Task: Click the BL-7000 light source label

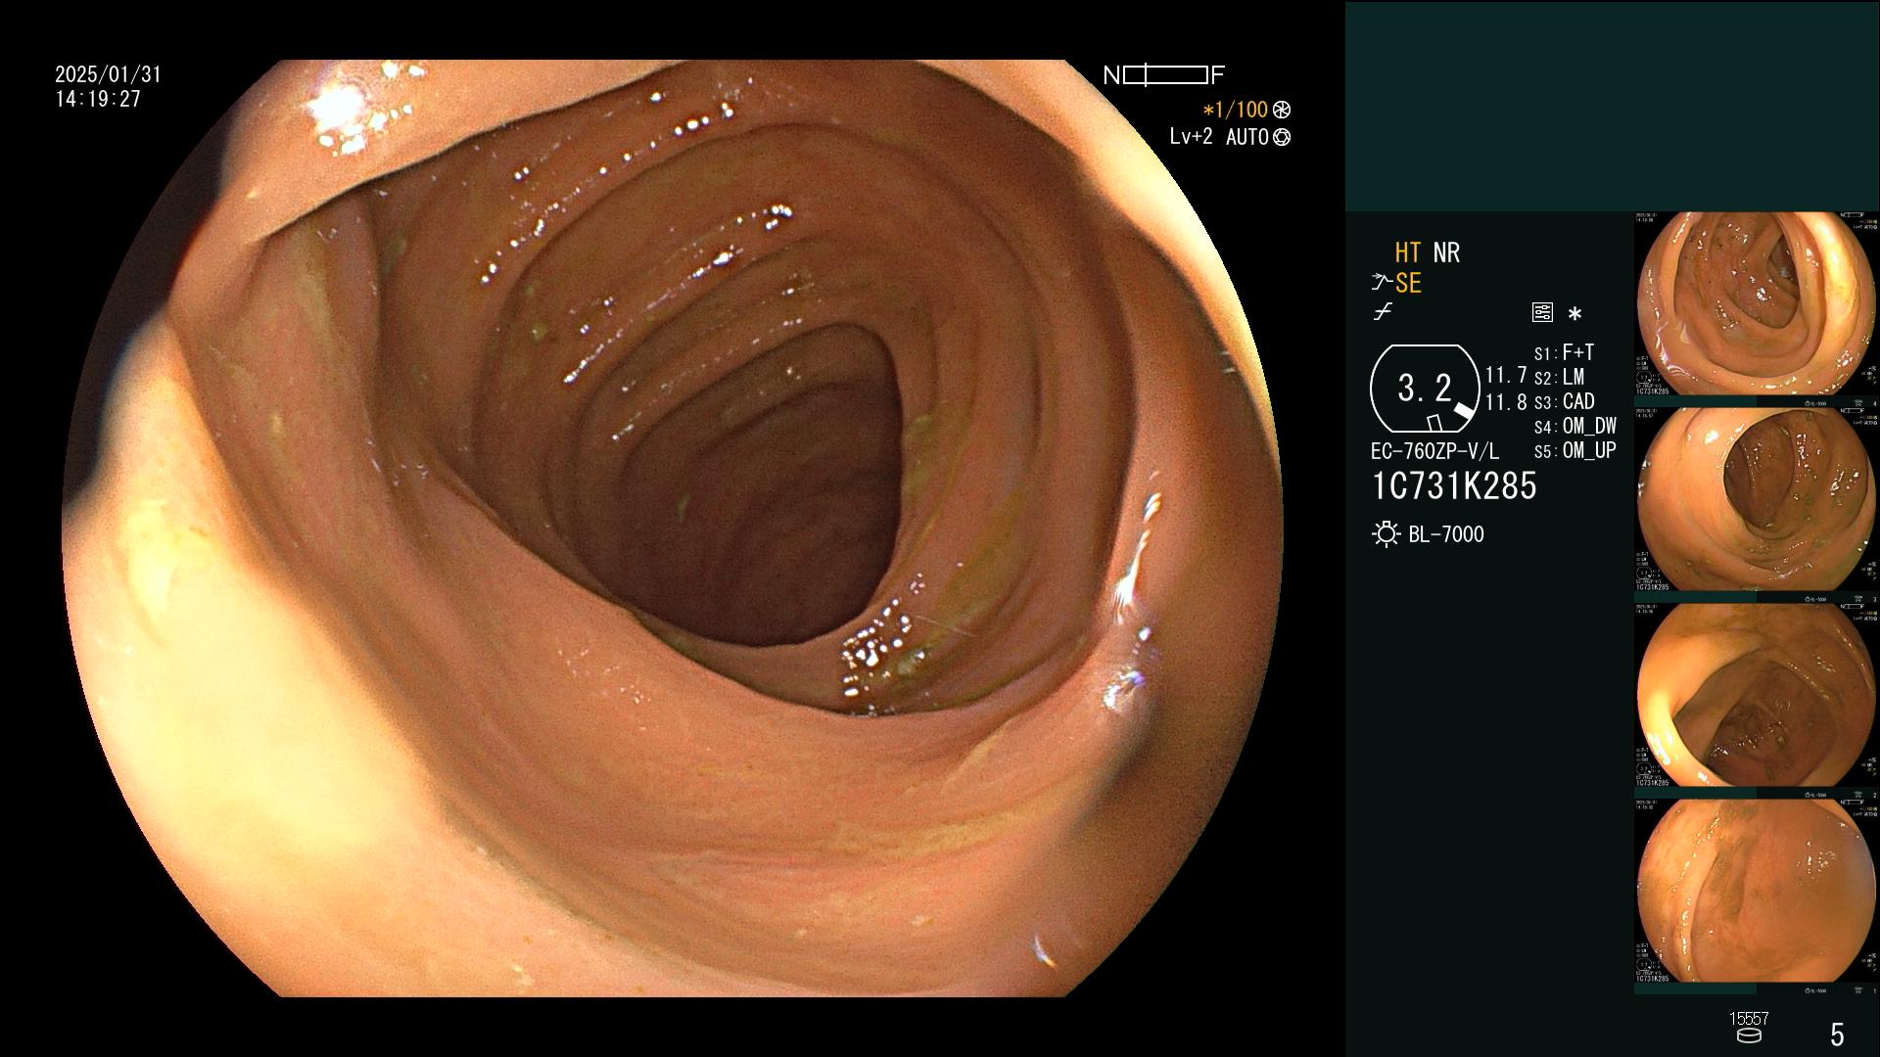Action: (x=1446, y=534)
